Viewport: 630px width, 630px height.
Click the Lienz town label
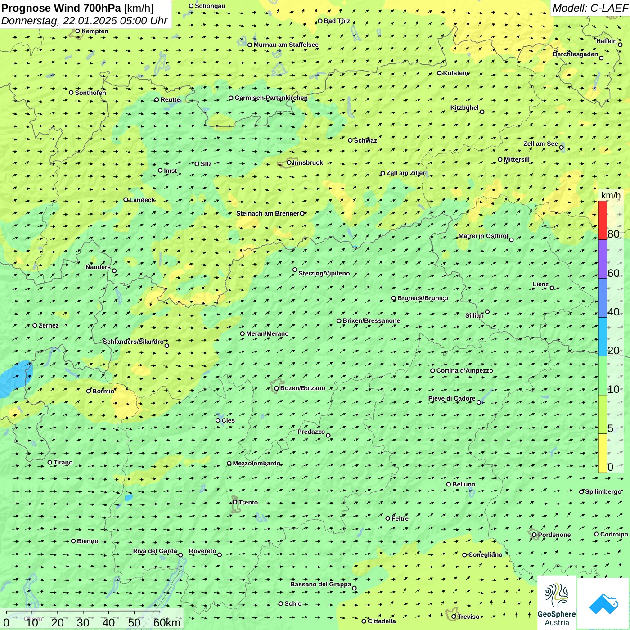(540, 284)
